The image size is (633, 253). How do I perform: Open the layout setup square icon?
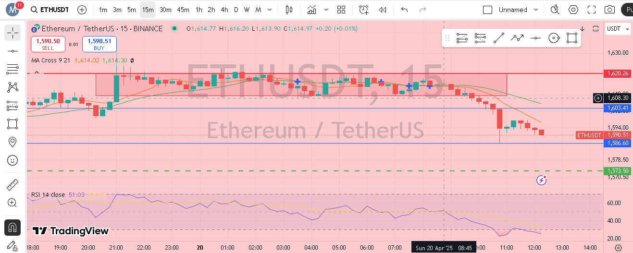coord(487,10)
